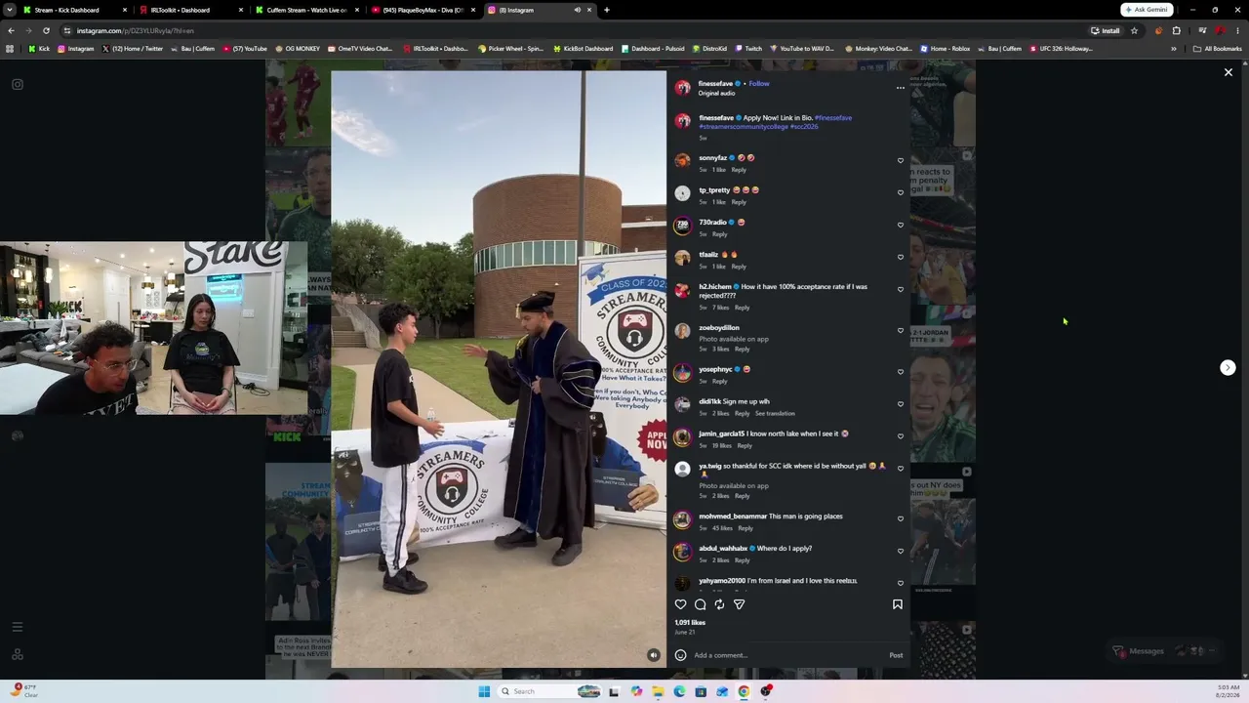Open Chrome tab search dropdown
The height and width of the screenshot is (703, 1249).
[9, 10]
